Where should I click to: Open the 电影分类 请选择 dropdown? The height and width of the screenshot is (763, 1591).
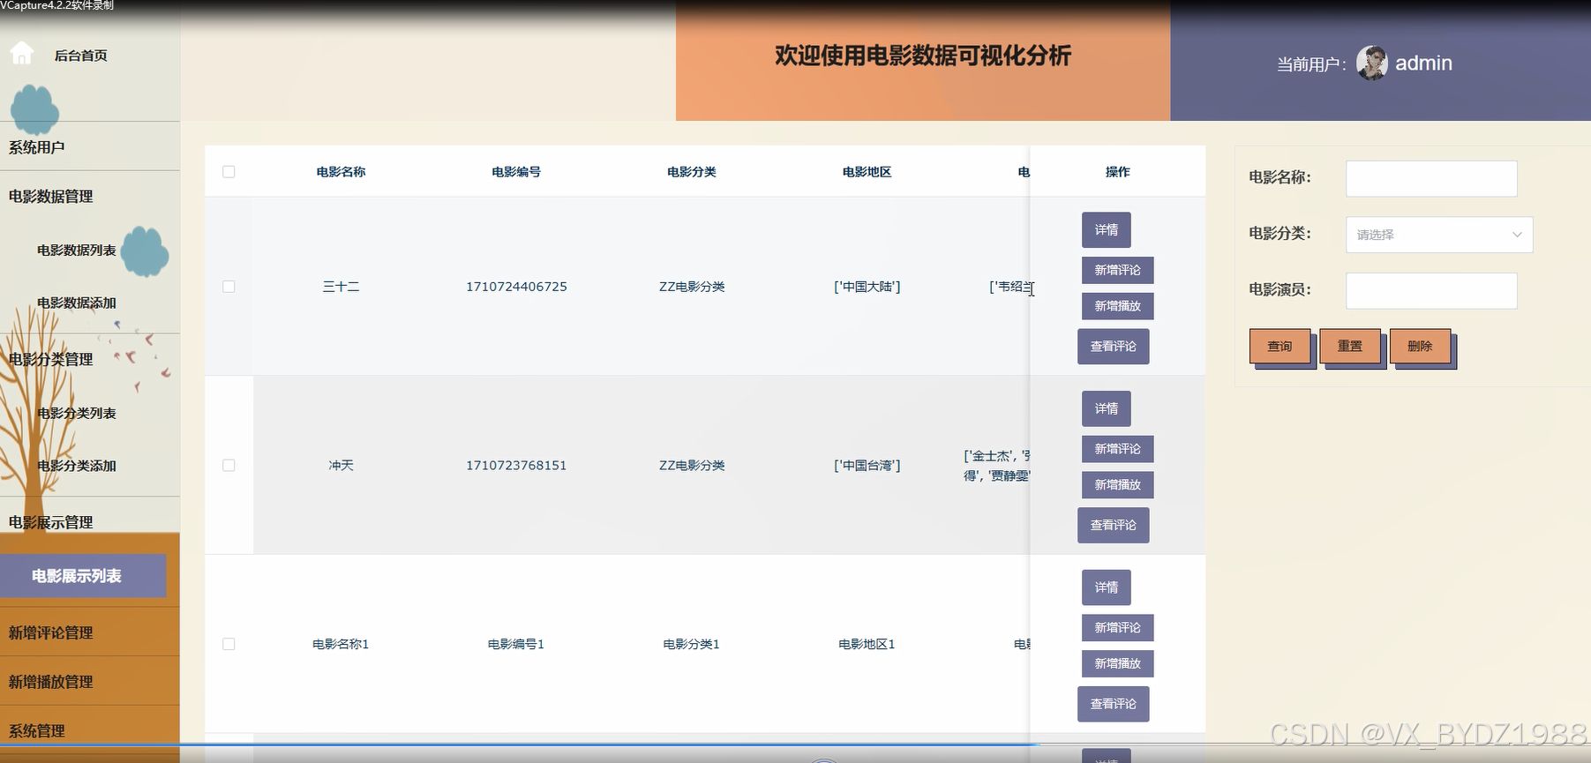1438,235
